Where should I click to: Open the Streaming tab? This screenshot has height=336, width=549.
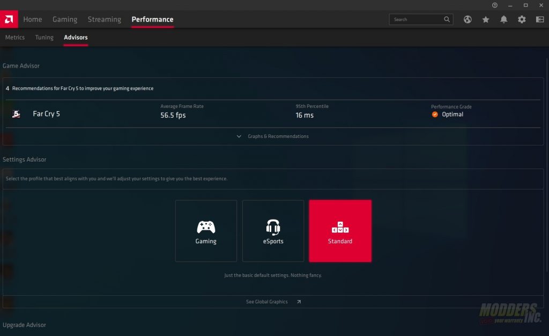click(x=105, y=19)
